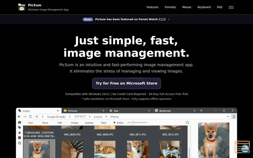Open the FAQ nav link
The image size is (253, 158).
[x=219, y=7]
